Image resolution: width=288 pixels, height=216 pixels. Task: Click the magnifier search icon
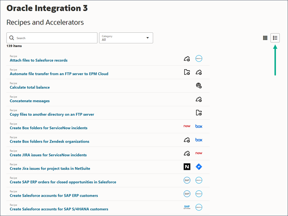point(12,38)
